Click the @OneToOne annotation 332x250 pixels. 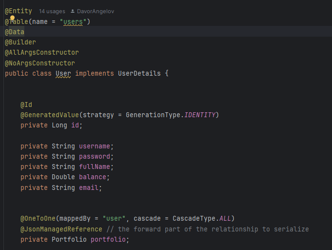pyautogui.click(x=38, y=218)
